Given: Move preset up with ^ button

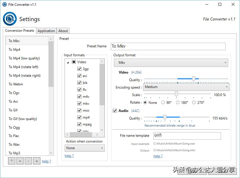Looking at the screenshot, I should click(x=12, y=161).
